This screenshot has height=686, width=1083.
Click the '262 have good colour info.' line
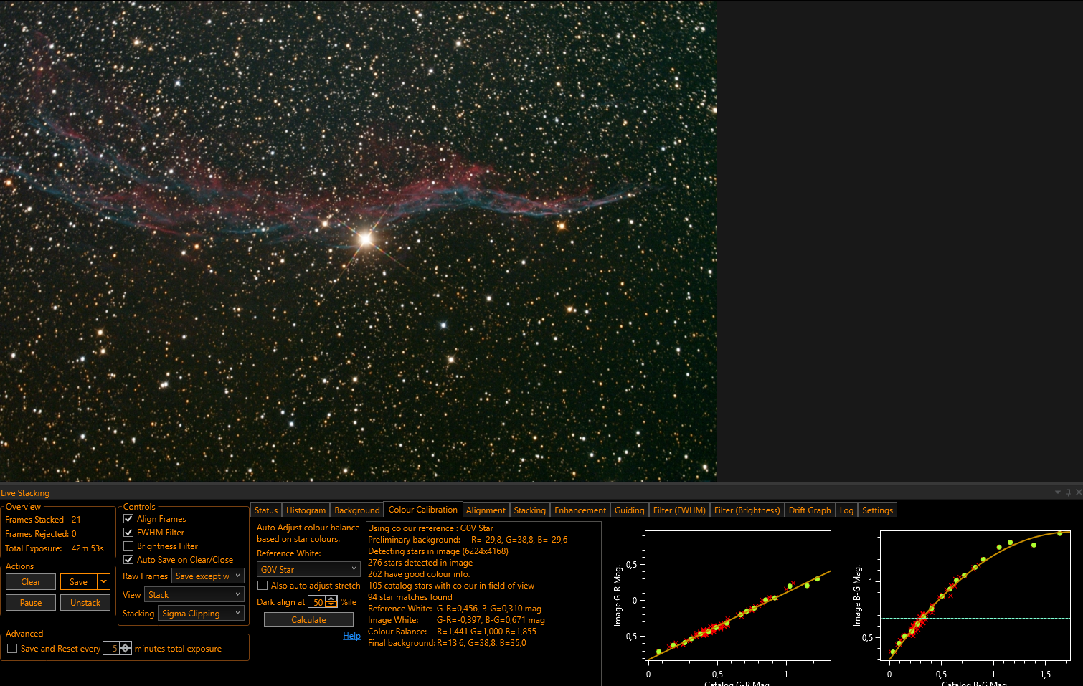point(419,574)
